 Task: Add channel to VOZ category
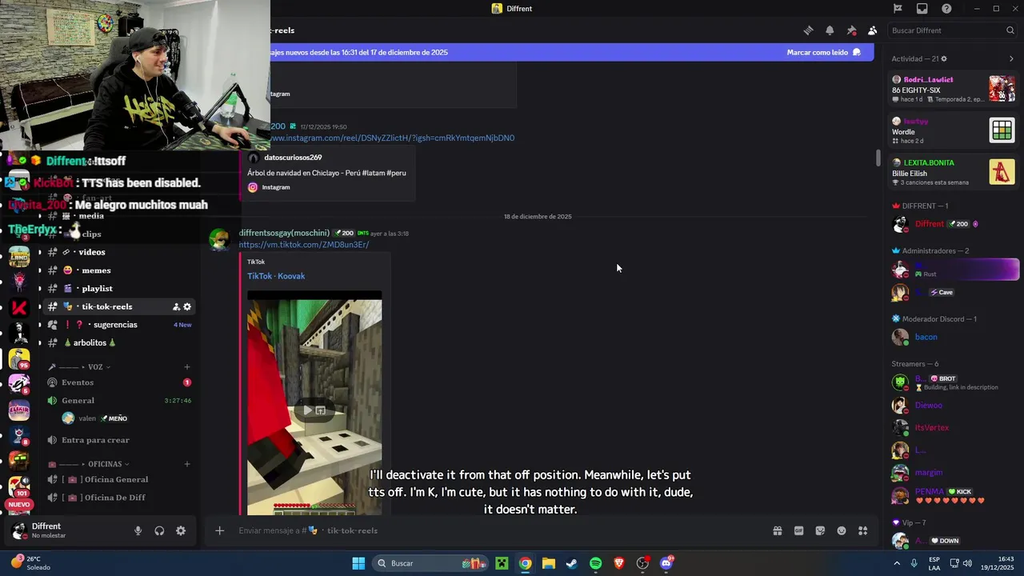187,367
